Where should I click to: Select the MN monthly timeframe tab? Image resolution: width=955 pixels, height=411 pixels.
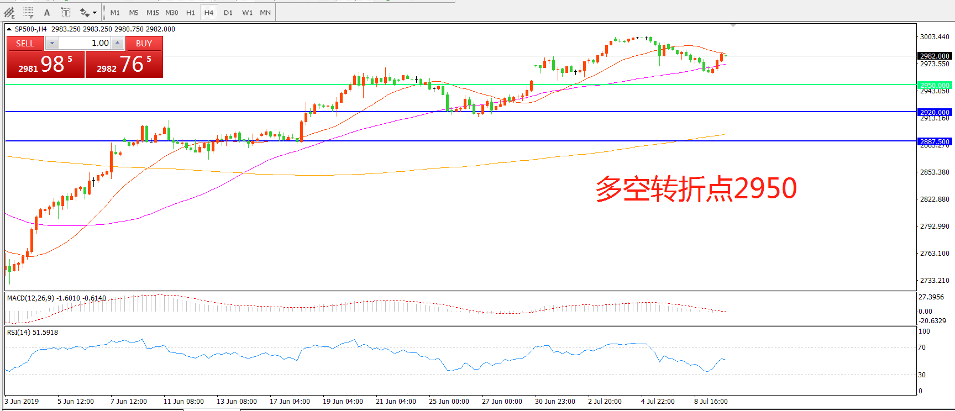tap(265, 12)
